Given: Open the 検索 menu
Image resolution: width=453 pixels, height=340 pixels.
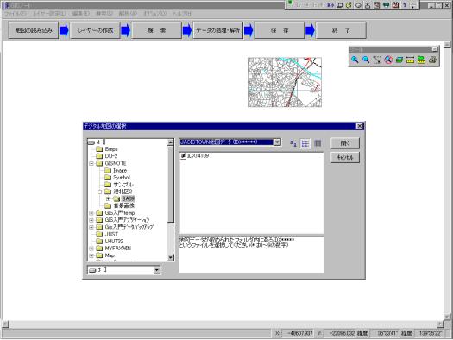Looking at the screenshot, I should pos(104,14).
